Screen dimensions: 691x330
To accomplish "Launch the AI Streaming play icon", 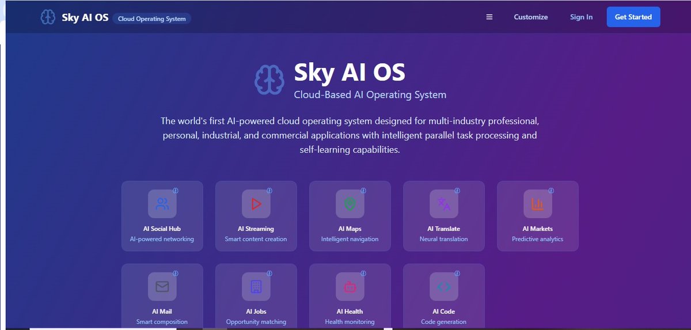I will pos(256,204).
